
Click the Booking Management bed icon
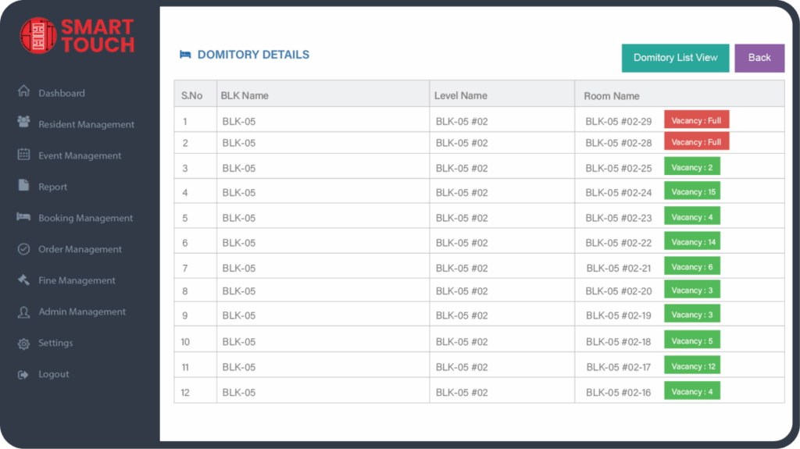(23, 217)
